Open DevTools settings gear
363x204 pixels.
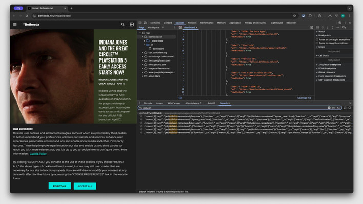pos(340,23)
